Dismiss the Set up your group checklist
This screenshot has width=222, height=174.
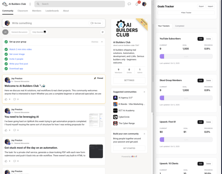pyautogui.click(x=95, y=42)
